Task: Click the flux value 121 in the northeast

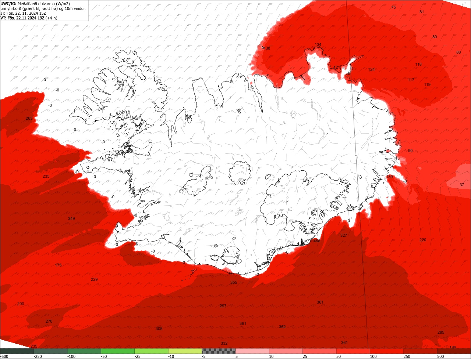Action: pyautogui.click(x=337, y=67)
